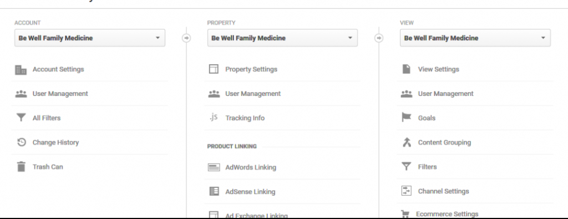The image size is (568, 219).
Task: Open AdWords Linking option
Action: coord(251,167)
